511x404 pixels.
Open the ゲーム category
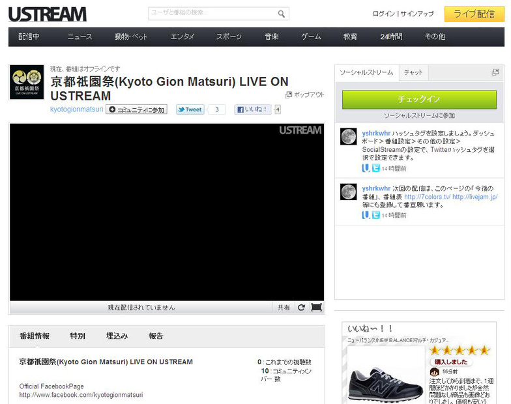(x=311, y=36)
